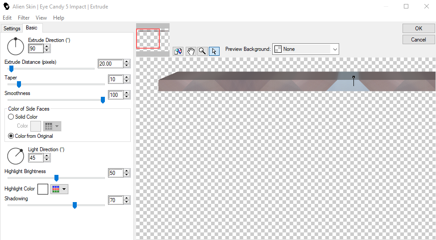This screenshot has width=436, height=240.
Task: Expand the side face color palette arrow
Action: point(57,126)
